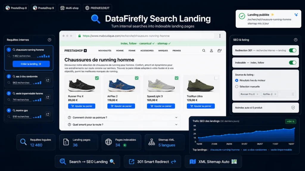Uncheck the Runner Pro X product checkbox
The image size is (305, 171).
click(x=97, y=78)
